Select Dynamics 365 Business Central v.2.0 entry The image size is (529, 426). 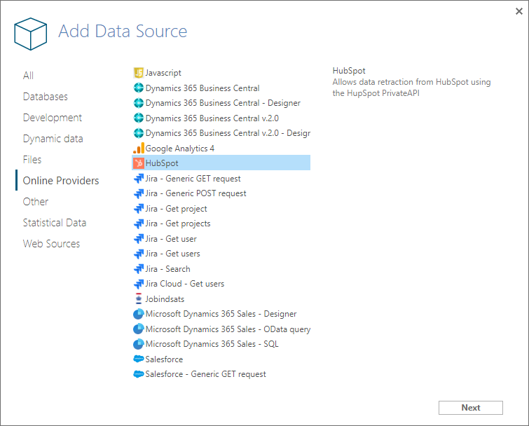(x=221, y=118)
